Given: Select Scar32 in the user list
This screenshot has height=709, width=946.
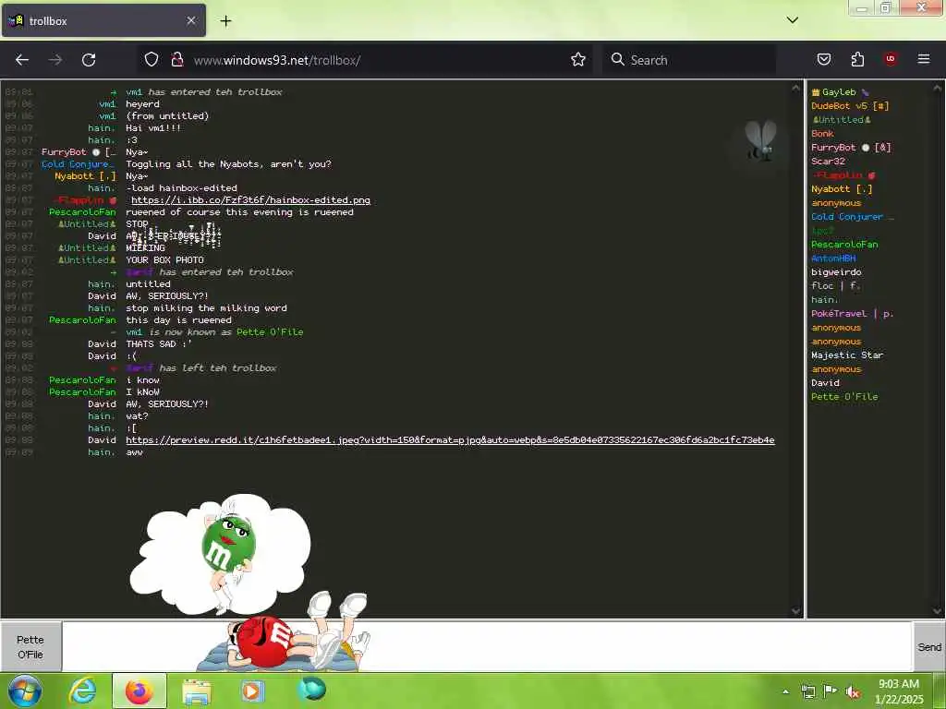Looking at the screenshot, I should tap(828, 162).
